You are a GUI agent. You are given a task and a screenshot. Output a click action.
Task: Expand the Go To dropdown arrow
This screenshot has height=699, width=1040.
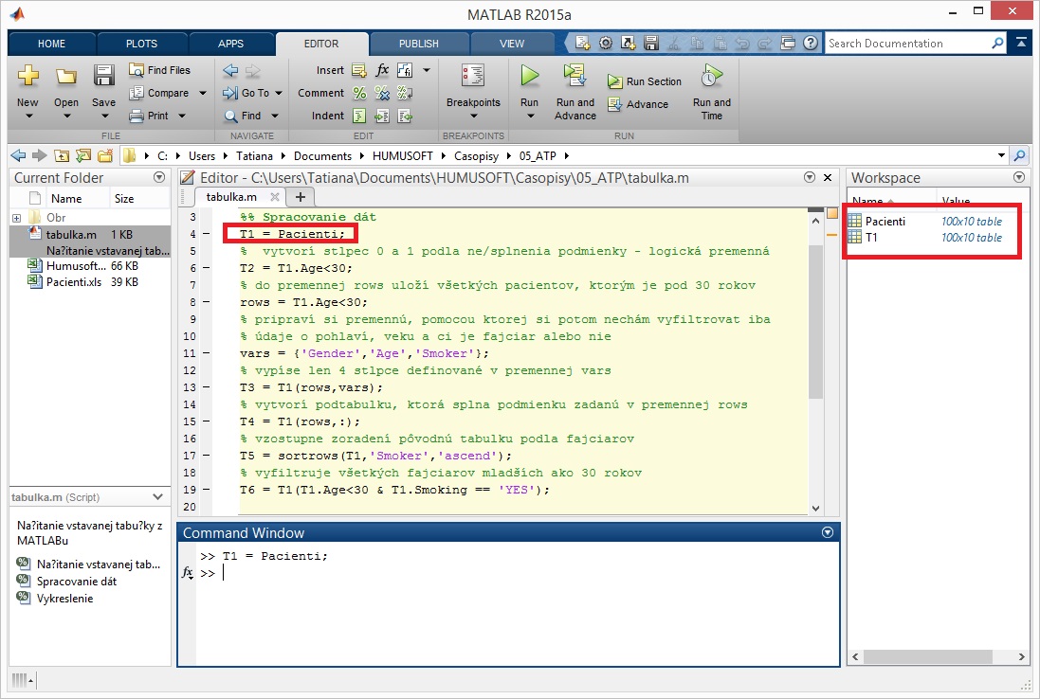[279, 94]
